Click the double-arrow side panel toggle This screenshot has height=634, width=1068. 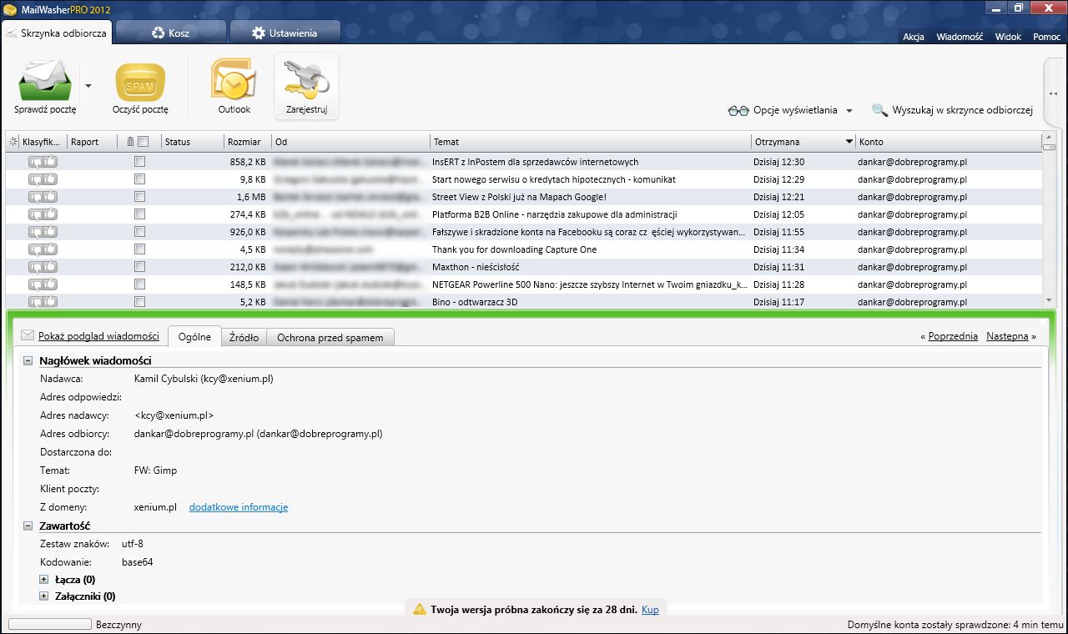coord(1053,93)
